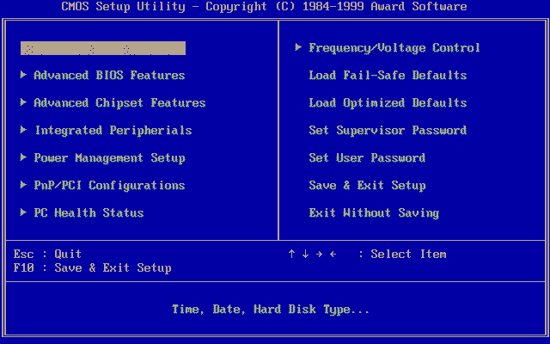Click the triangle next to Frequency/Voltage Control
The width and height of the screenshot is (550, 344).
coord(298,48)
